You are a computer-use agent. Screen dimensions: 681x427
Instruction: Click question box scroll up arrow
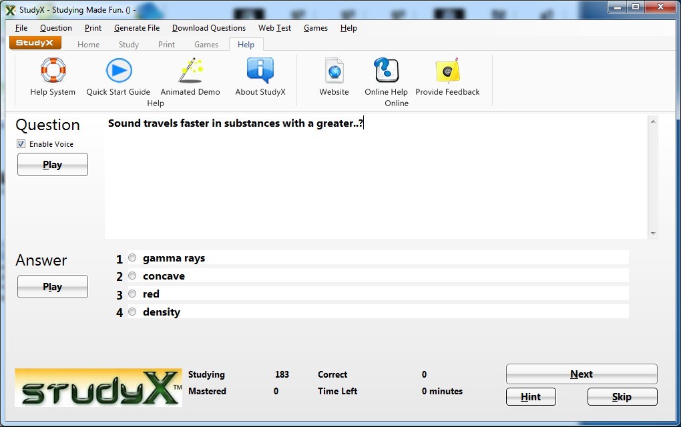653,121
